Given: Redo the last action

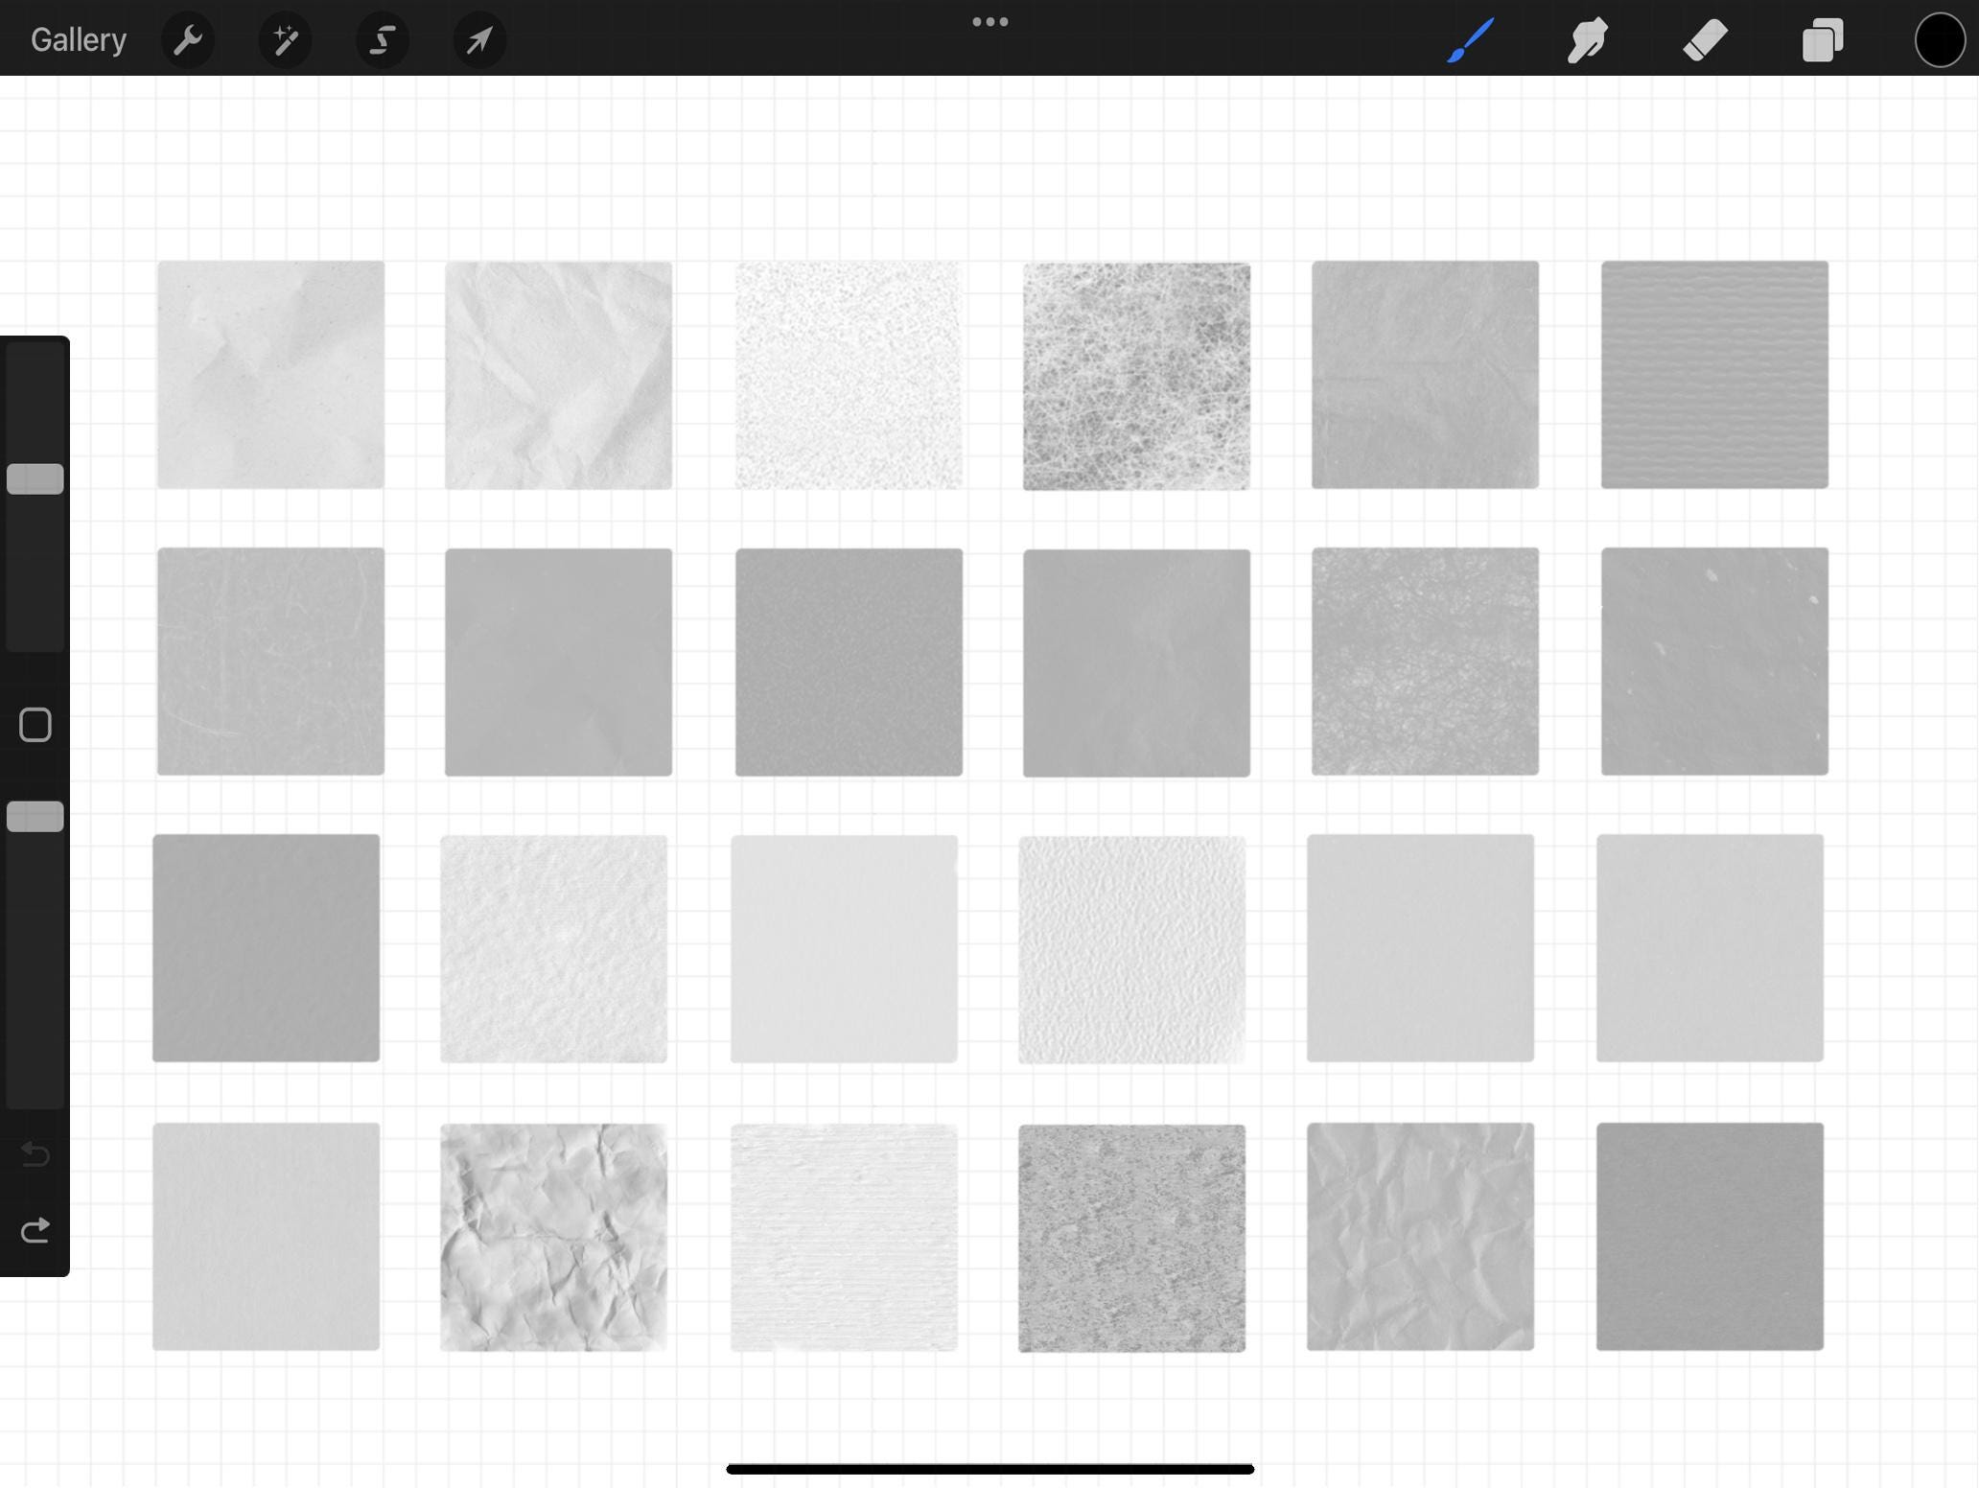Looking at the screenshot, I should 35,1230.
